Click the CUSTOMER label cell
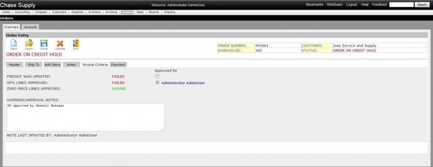This screenshot has height=167, width=433. (x=316, y=46)
